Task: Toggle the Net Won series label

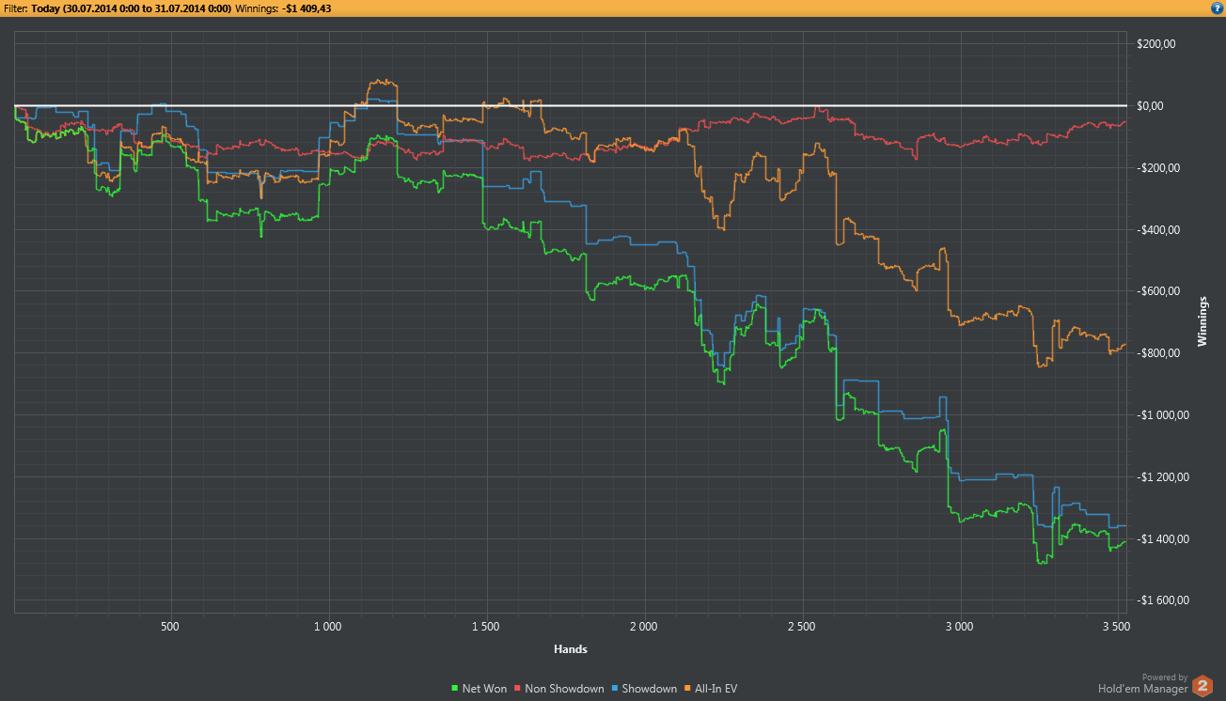Action: click(x=484, y=689)
